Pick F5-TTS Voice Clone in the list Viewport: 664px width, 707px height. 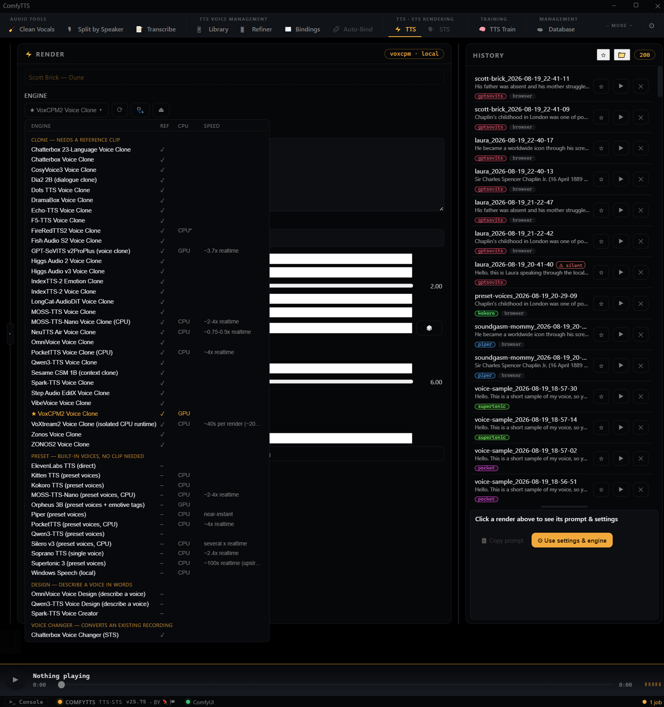coord(147,220)
